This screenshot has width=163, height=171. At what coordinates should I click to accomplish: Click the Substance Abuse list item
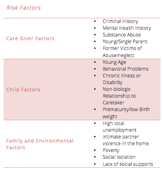(122, 35)
